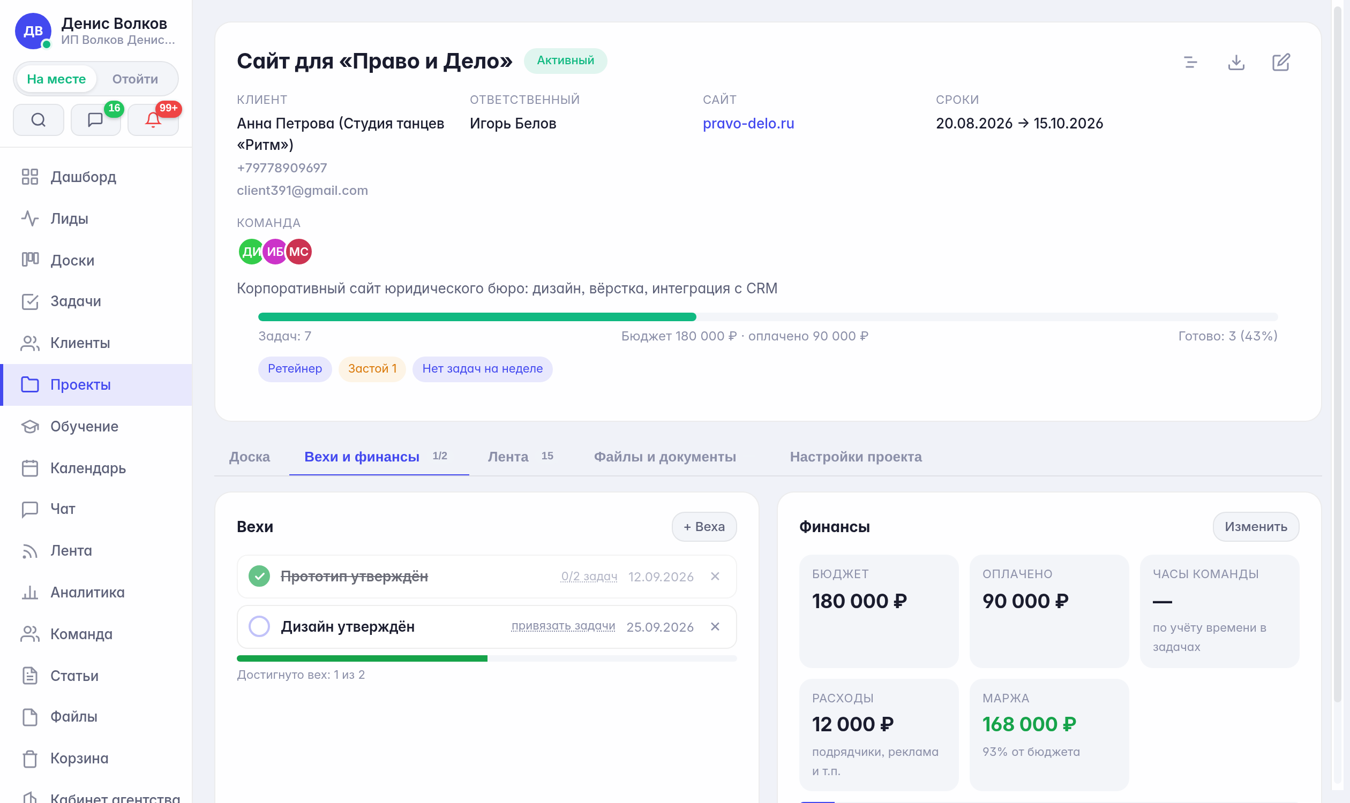The height and width of the screenshot is (803, 1350).
Task: Click «привязать задачи» link
Action: pyautogui.click(x=563, y=626)
